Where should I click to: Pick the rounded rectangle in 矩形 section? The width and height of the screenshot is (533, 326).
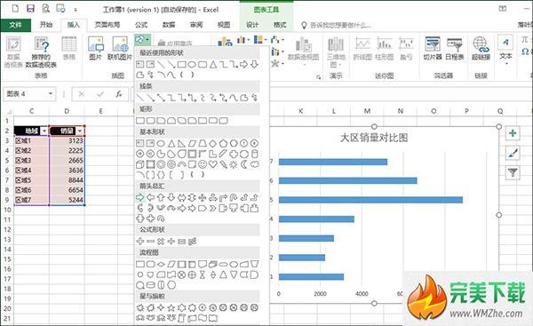[151, 120]
